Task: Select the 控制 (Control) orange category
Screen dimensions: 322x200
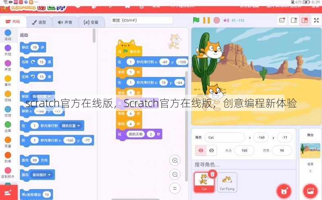Action: tap(8, 96)
